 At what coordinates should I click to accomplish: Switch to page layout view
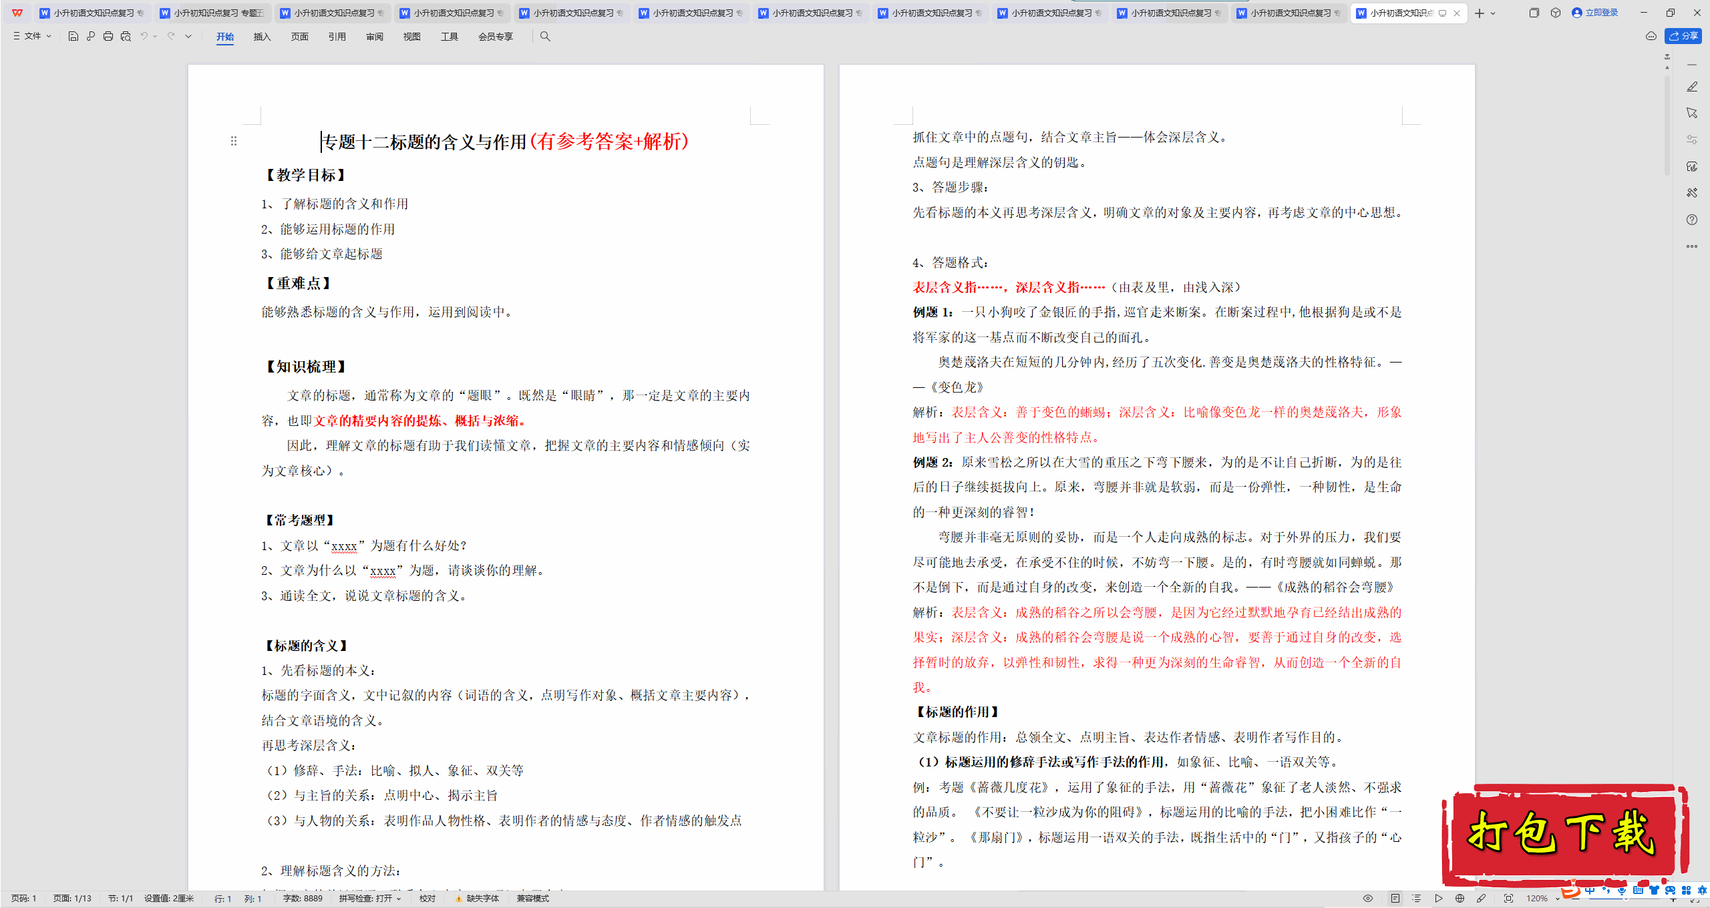pos(1395,899)
